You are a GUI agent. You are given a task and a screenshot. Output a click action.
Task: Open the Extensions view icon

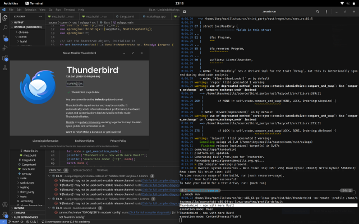click(x=5, y=58)
